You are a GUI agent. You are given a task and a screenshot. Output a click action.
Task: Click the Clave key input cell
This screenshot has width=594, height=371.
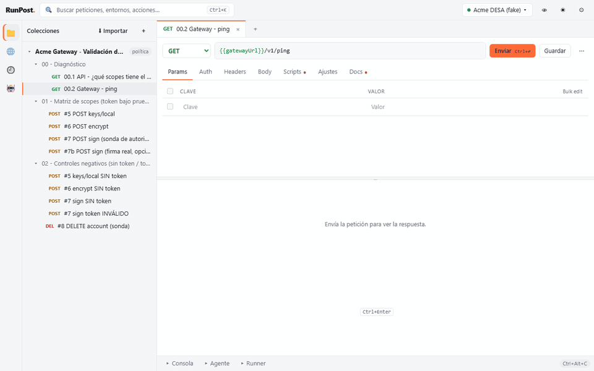(x=271, y=107)
